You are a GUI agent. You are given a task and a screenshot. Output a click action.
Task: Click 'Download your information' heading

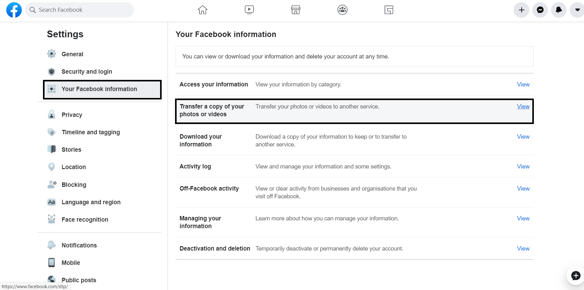tap(201, 140)
